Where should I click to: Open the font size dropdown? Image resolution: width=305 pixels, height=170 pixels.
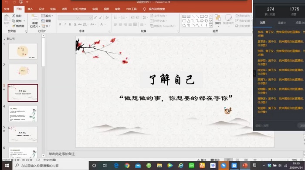pyautogui.click(x=91, y=18)
